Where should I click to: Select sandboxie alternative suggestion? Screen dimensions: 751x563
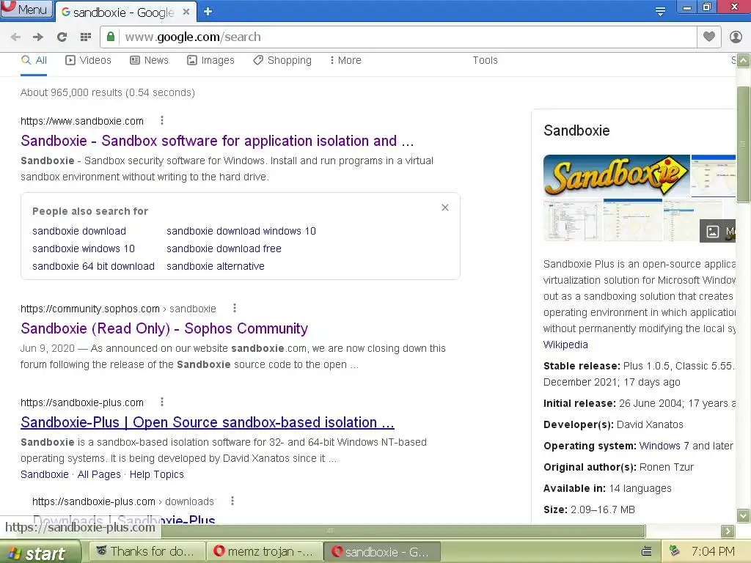point(215,266)
